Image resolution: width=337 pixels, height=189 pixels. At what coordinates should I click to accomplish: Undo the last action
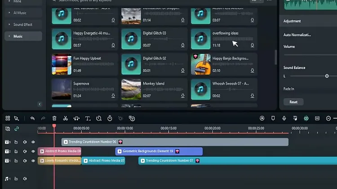tap(32, 118)
